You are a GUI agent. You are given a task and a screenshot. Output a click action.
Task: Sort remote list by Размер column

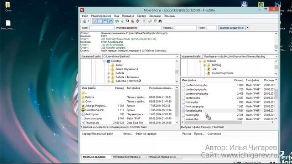239,80
